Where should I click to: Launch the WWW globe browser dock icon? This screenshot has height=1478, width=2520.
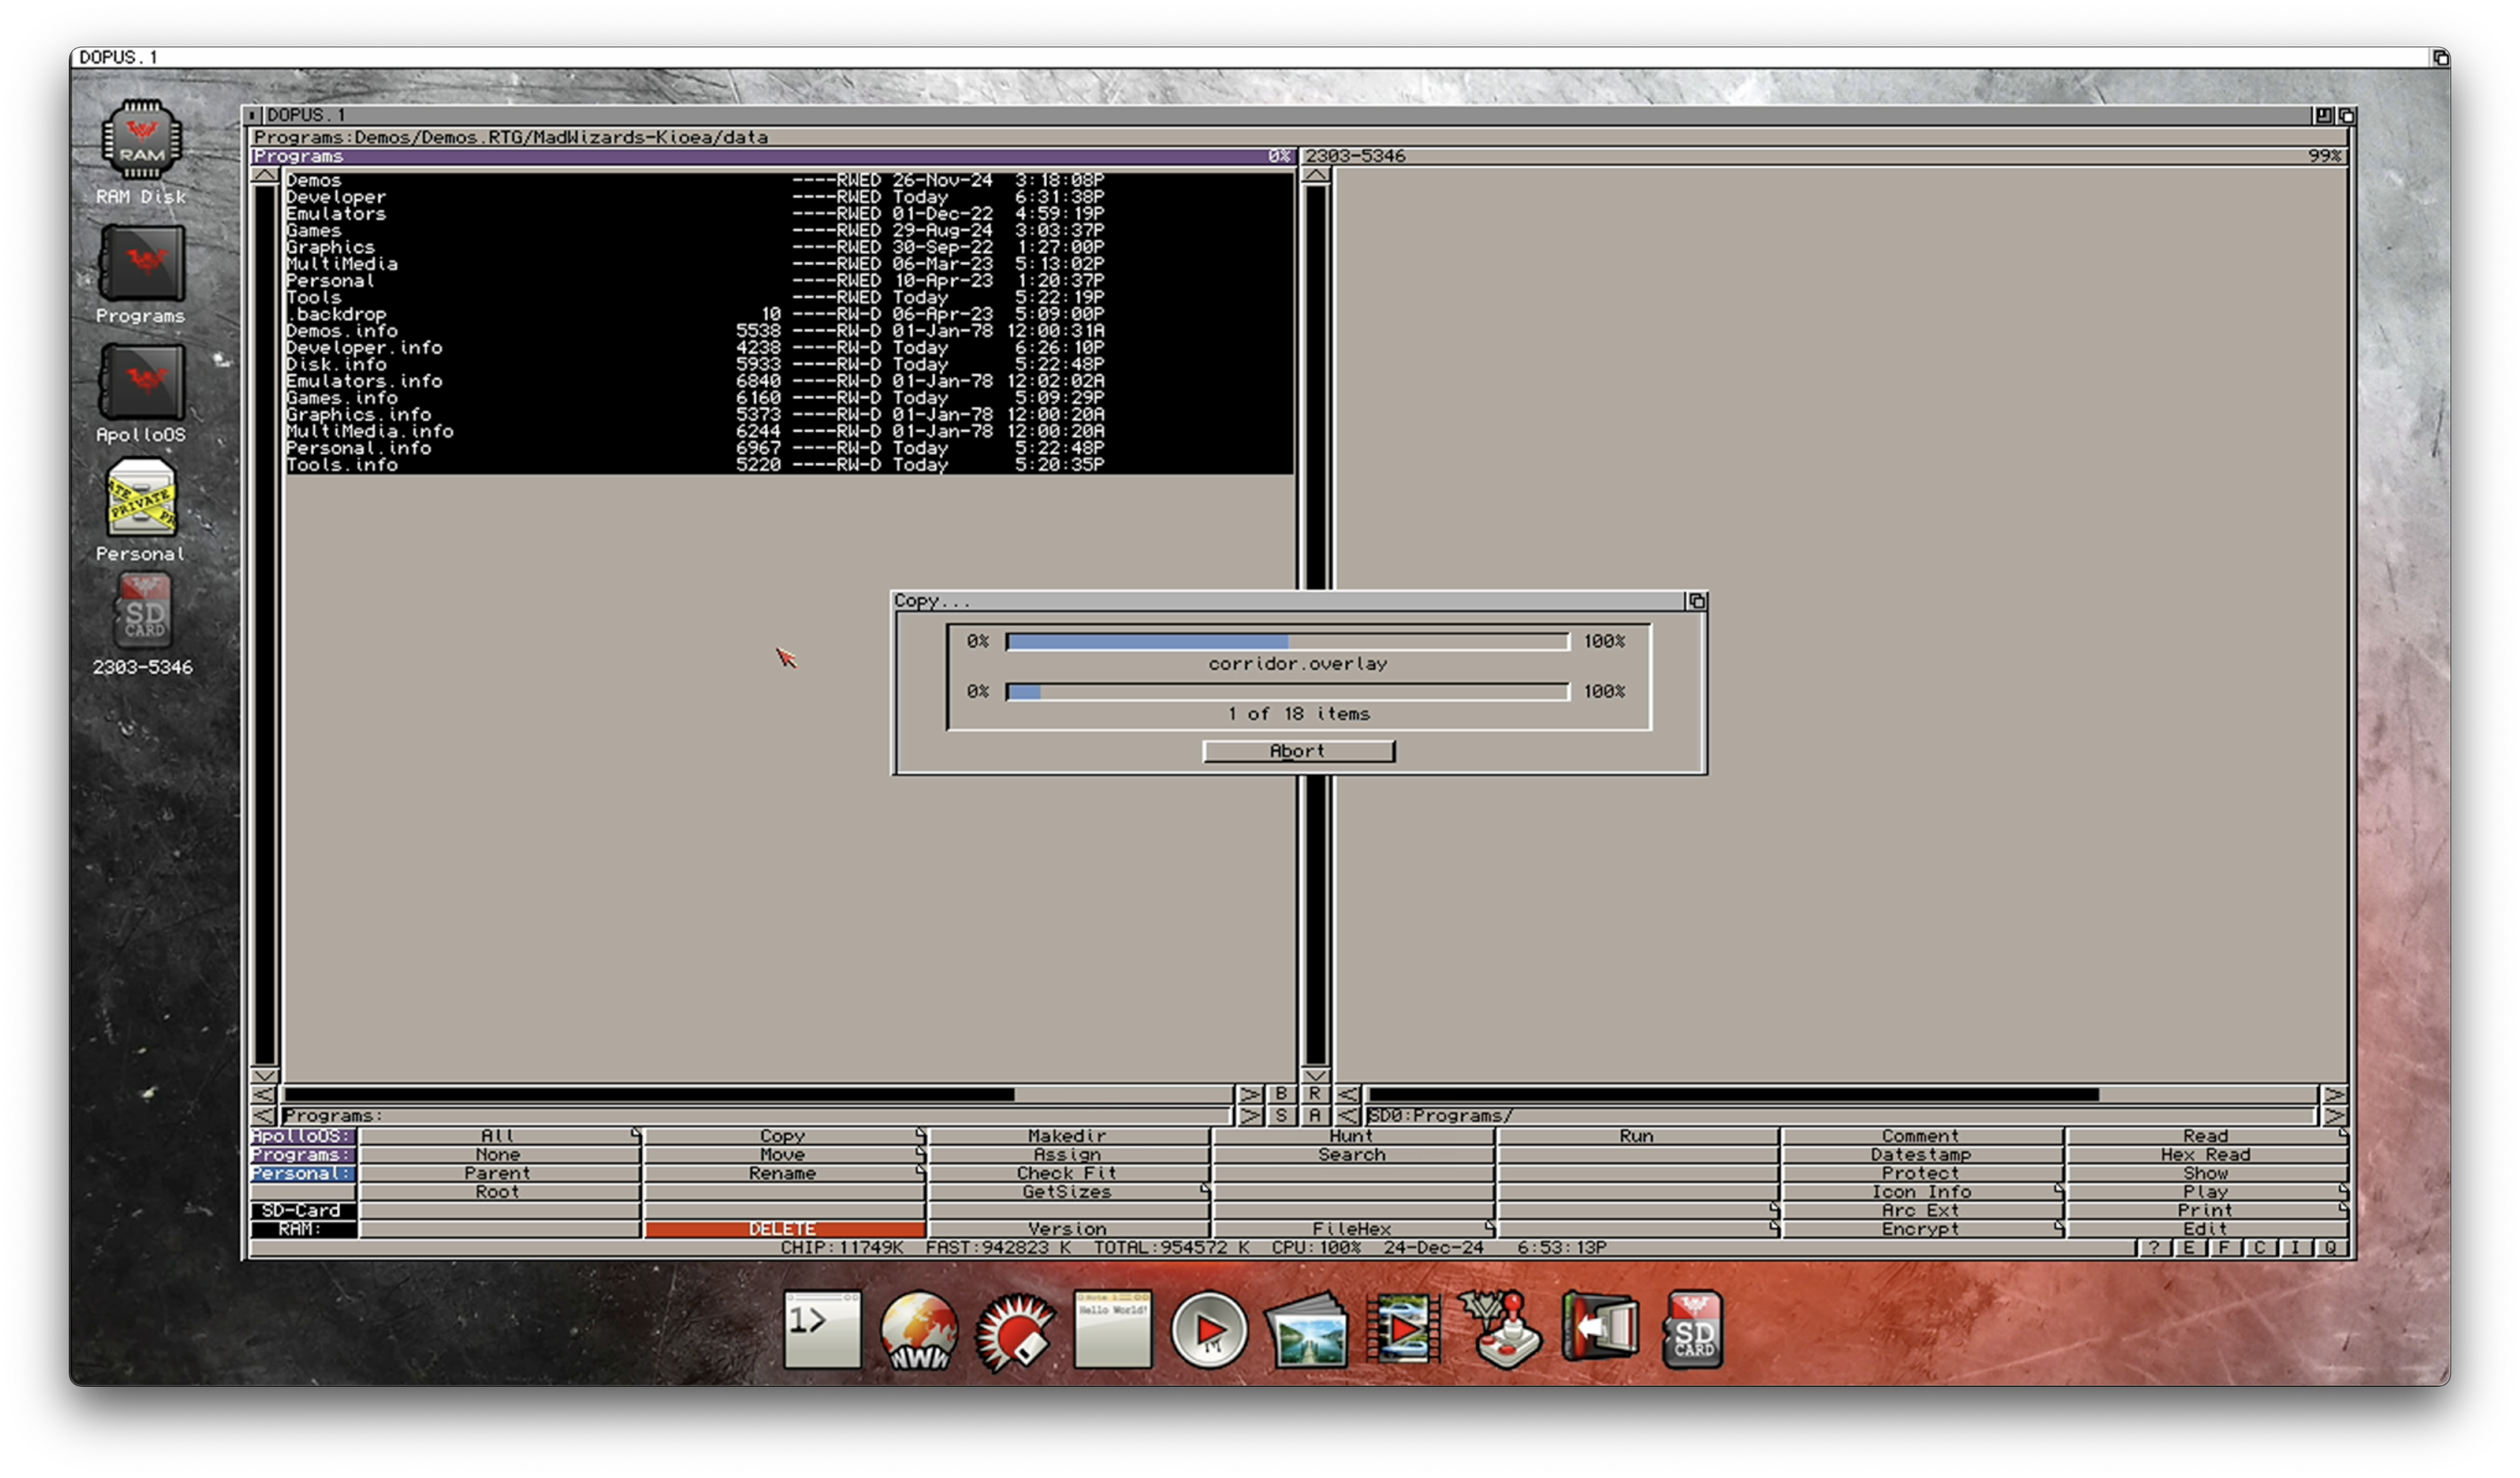click(x=918, y=1331)
